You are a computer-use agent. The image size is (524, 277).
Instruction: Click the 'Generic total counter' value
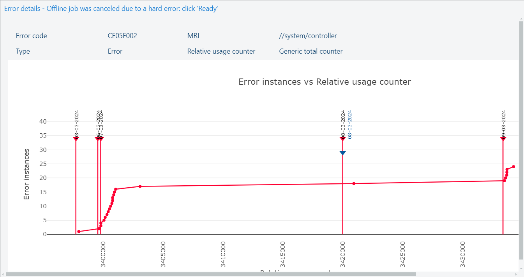tap(311, 51)
